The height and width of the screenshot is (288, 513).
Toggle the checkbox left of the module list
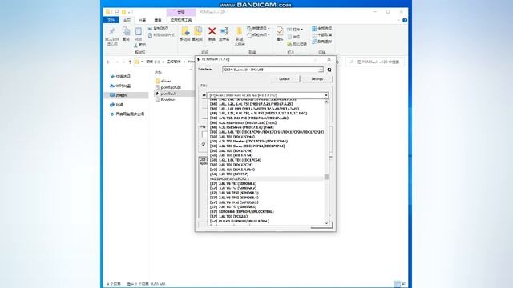click(x=204, y=144)
